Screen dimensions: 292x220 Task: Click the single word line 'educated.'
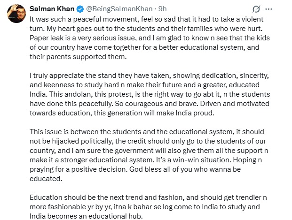point(46,179)
